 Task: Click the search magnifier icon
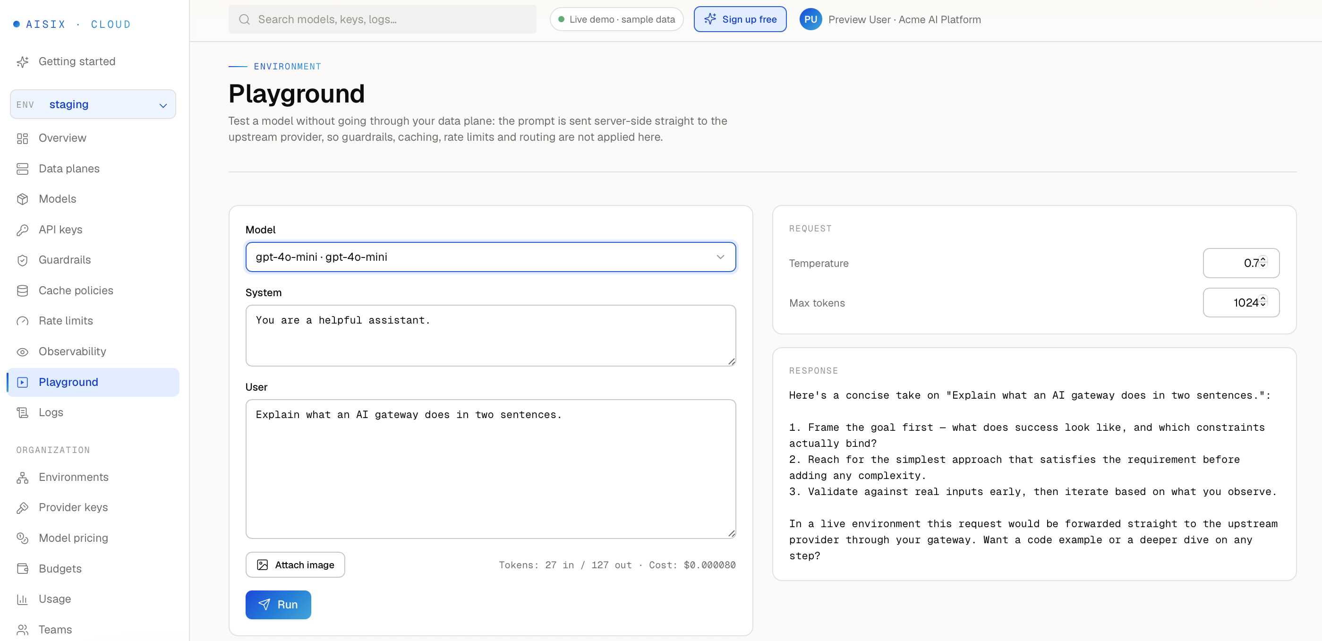click(x=244, y=19)
